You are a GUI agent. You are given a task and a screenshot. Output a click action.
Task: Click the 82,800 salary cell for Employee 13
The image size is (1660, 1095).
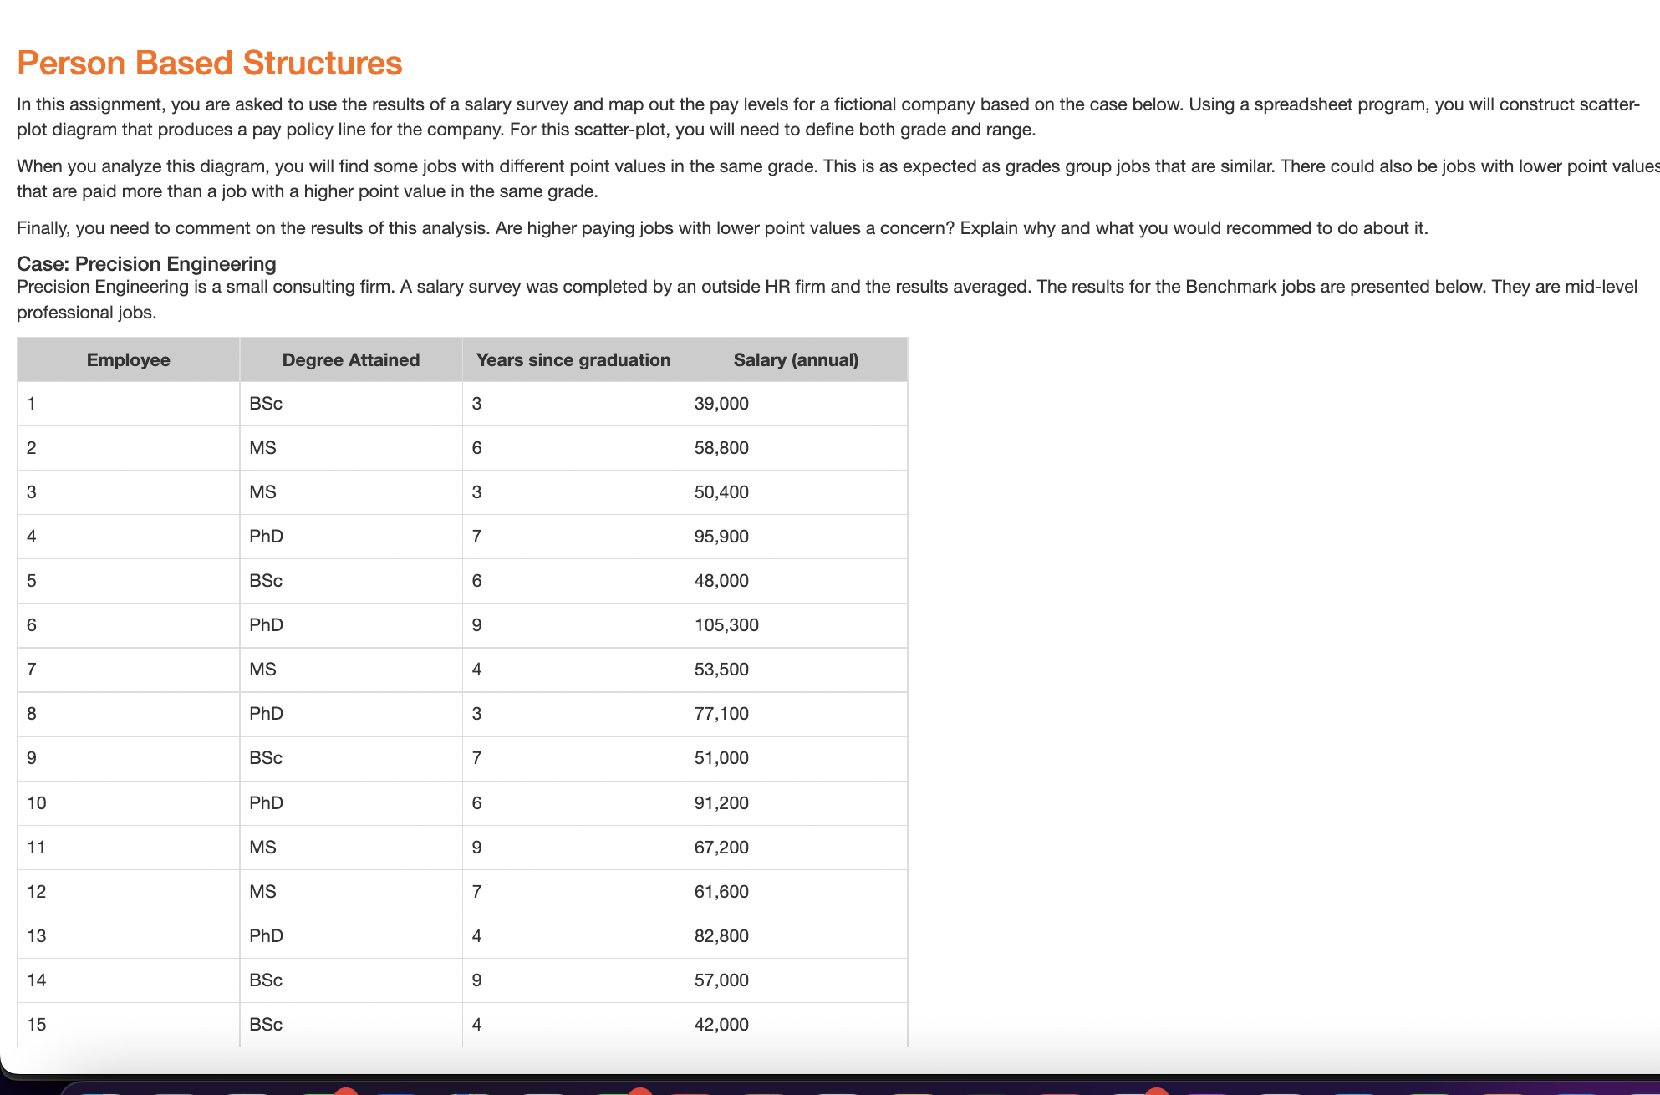point(722,935)
